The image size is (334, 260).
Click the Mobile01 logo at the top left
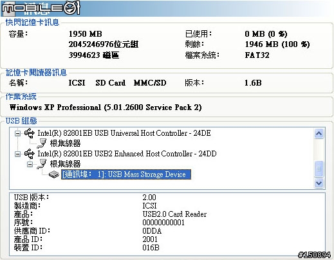pyautogui.click(x=41, y=8)
